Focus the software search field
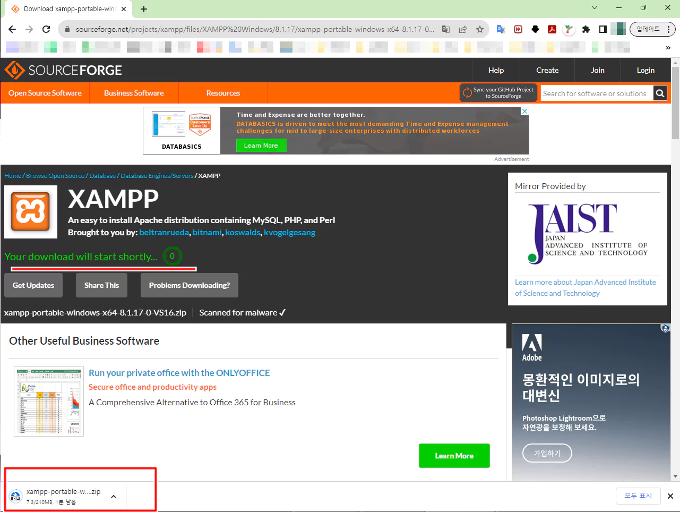Viewport: 680px width, 512px height. click(x=597, y=93)
